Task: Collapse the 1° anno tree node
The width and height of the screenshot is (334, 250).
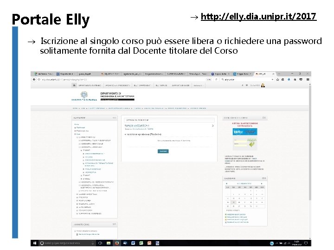Action: [81, 150]
